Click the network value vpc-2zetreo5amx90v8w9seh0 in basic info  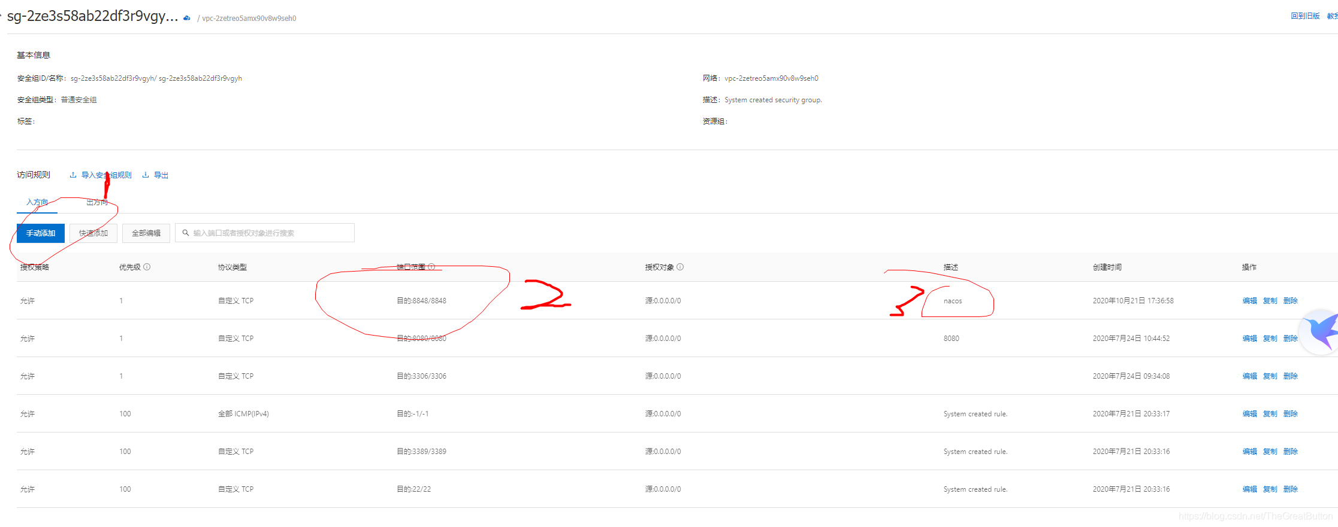(x=771, y=78)
